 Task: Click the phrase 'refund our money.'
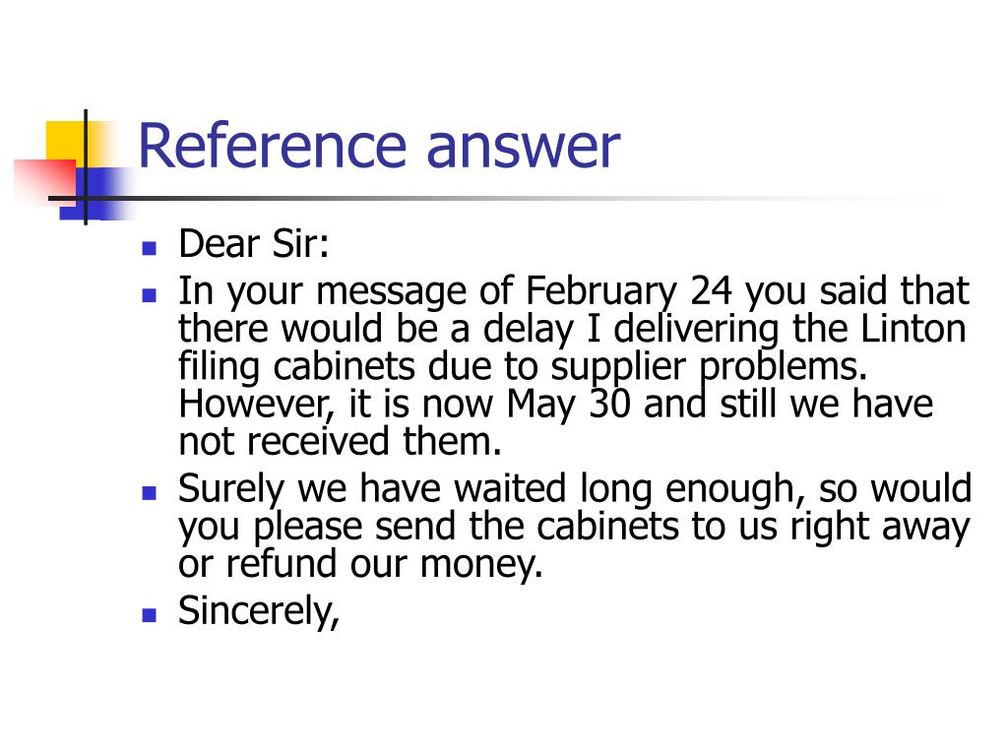[385, 564]
